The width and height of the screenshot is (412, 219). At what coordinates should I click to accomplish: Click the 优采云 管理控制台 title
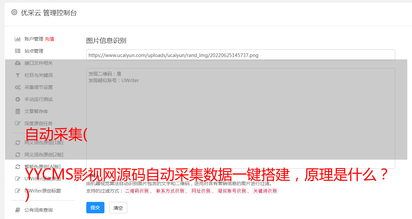coord(49,13)
